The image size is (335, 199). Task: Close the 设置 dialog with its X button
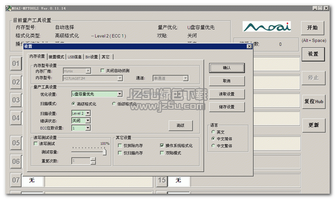249,46
